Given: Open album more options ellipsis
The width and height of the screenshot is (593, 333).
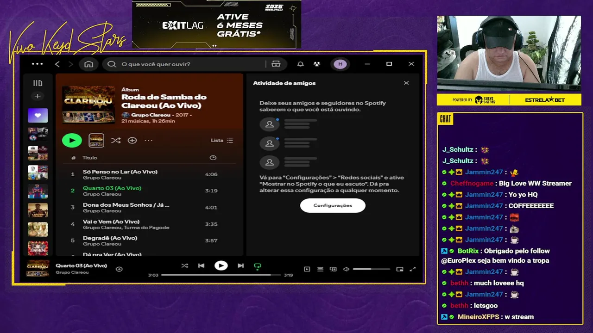Looking at the screenshot, I should pos(148,140).
